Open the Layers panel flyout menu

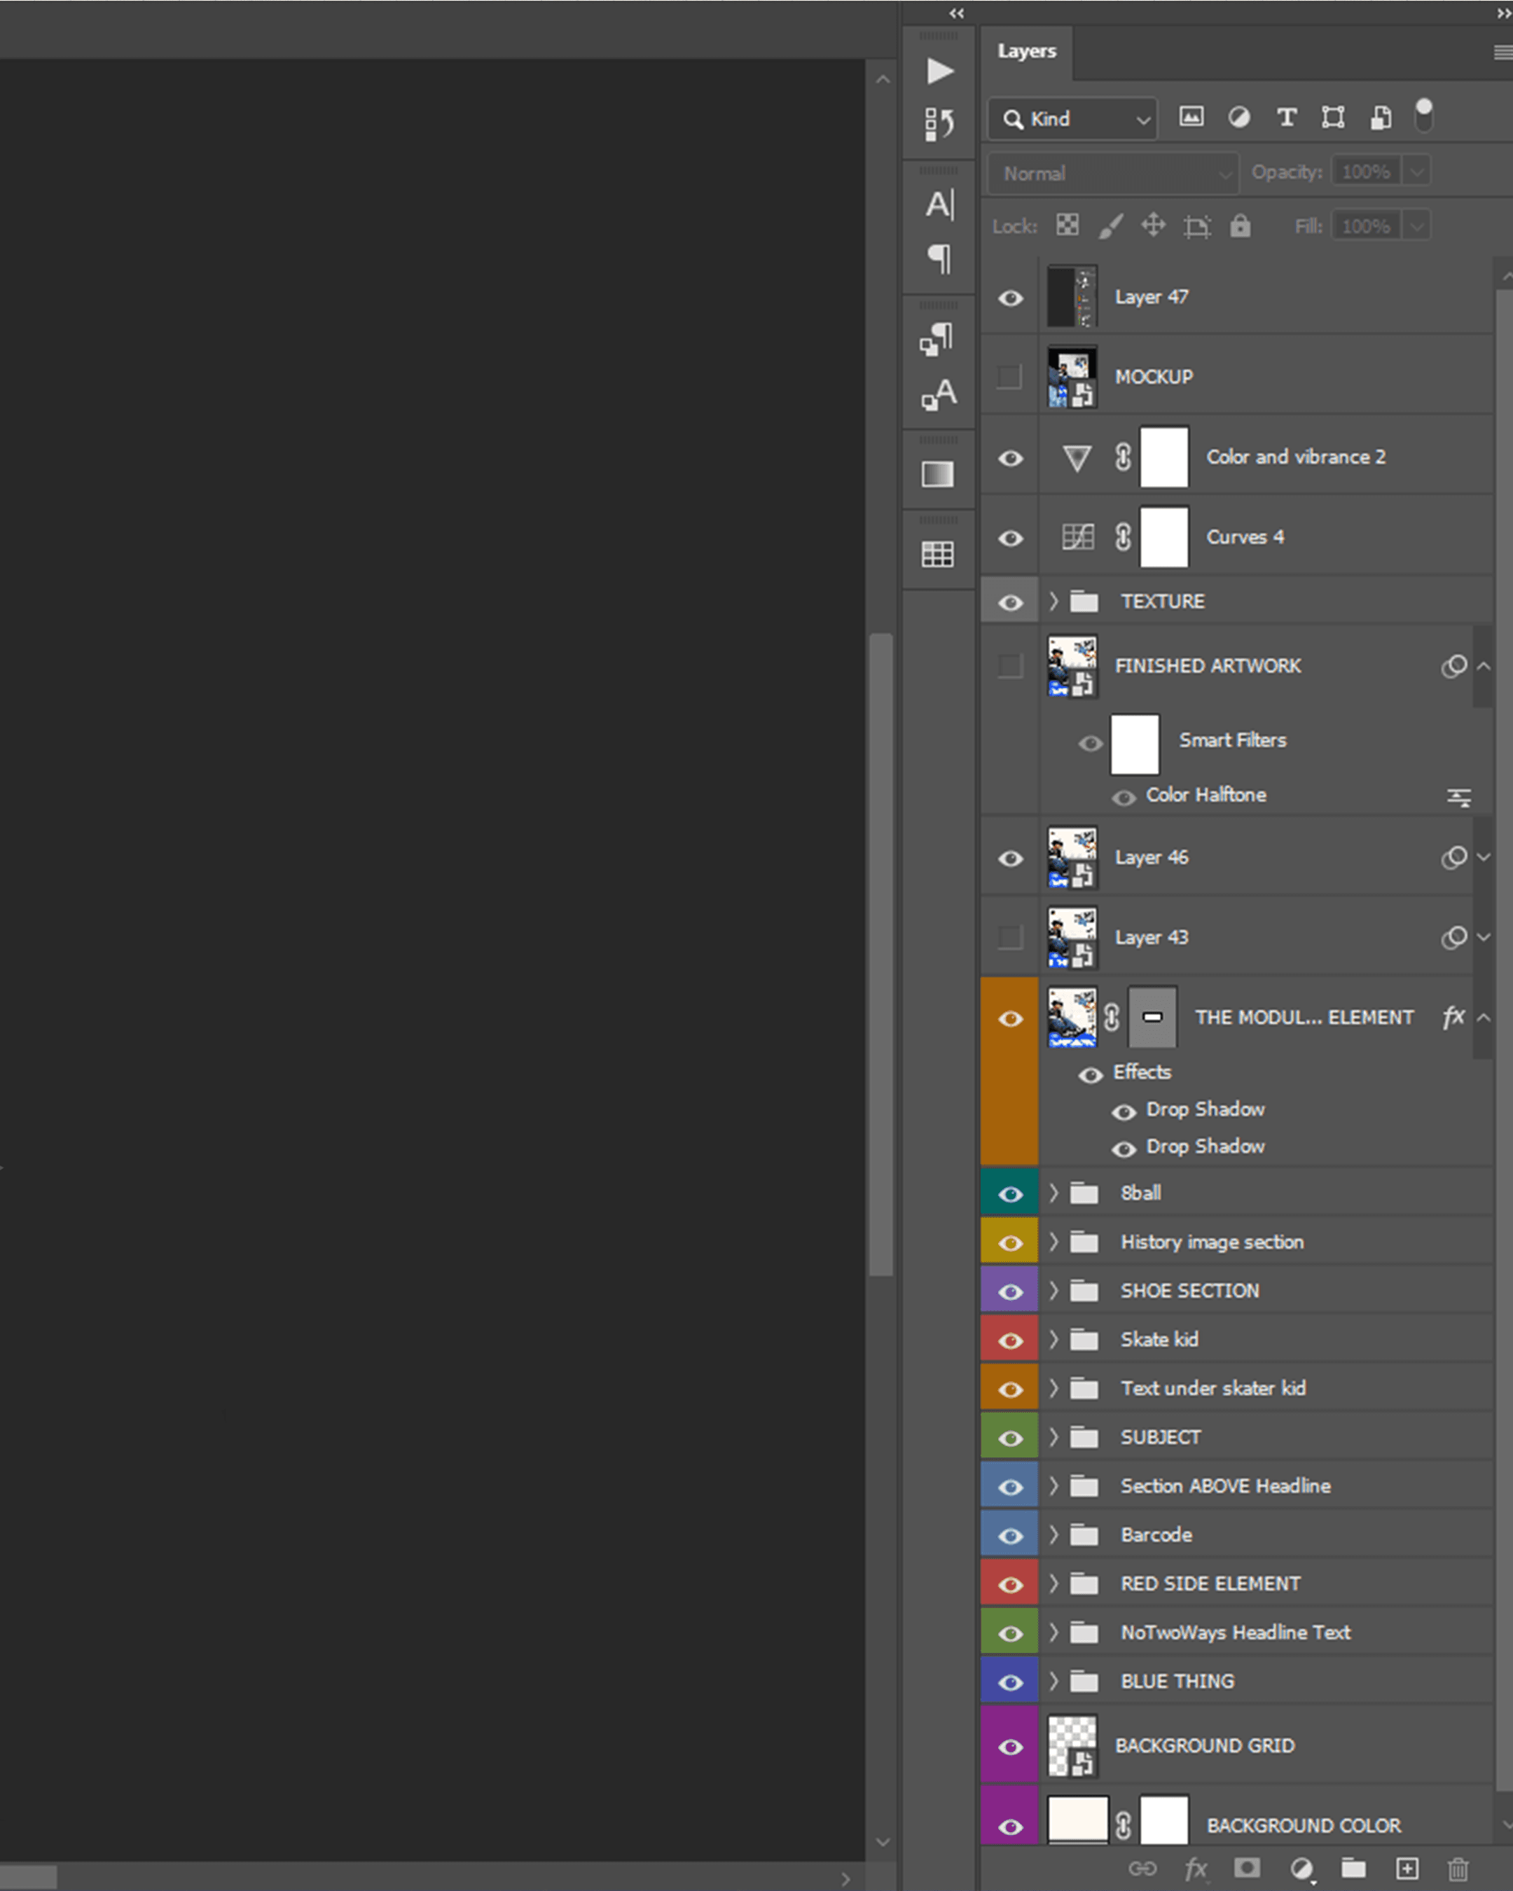click(x=1502, y=53)
